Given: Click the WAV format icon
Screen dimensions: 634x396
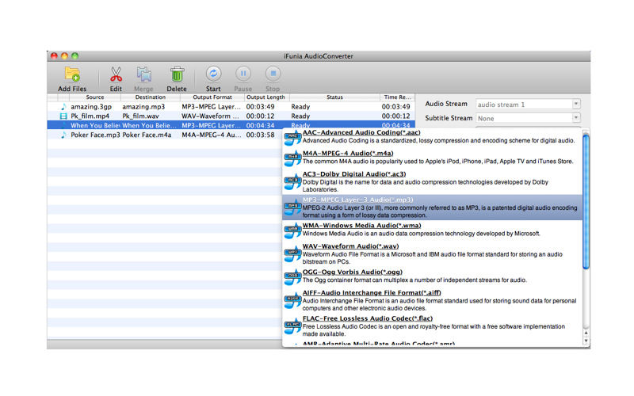Looking at the screenshot, I should tap(292, 254).
